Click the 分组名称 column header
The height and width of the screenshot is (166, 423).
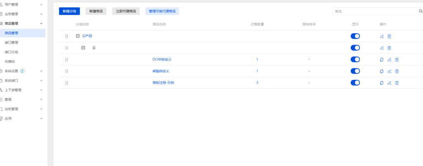[x=82, y=24]
